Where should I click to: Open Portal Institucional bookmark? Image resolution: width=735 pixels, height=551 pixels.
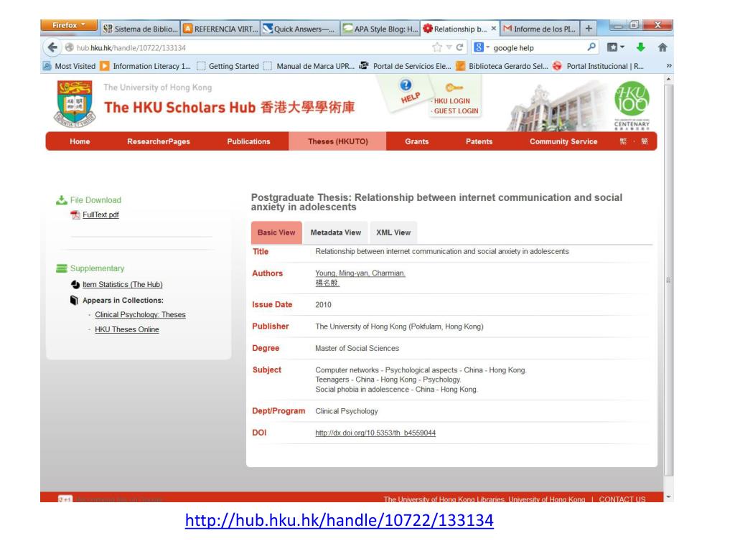pyautogui.click(x=599, y=66)
